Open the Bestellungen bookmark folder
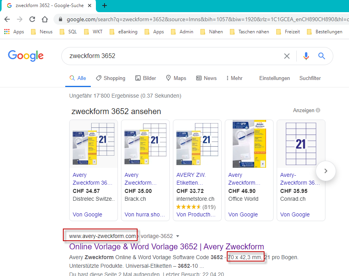This screenshot has width=349, height=276. coord(325,32)
